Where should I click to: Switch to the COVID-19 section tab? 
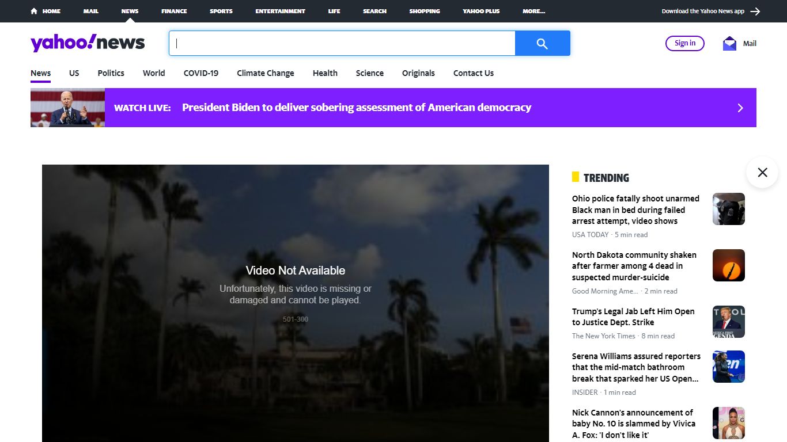[x=201, y=73]
